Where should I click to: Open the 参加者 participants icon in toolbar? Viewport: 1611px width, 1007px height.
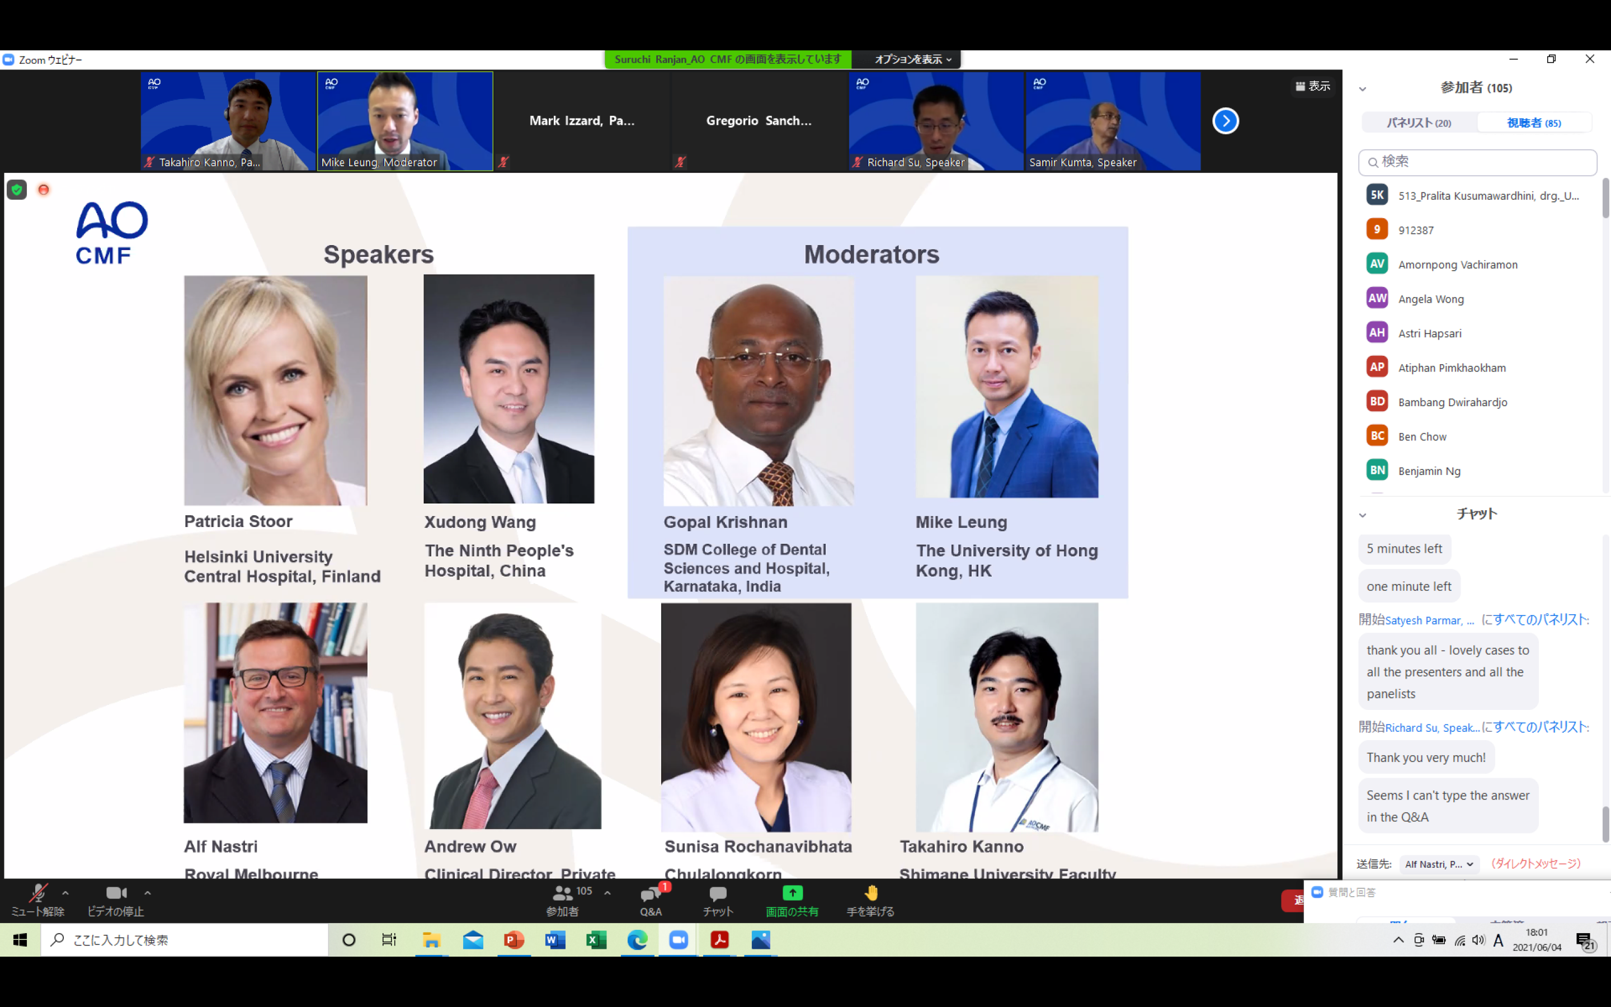click(563, 893)
